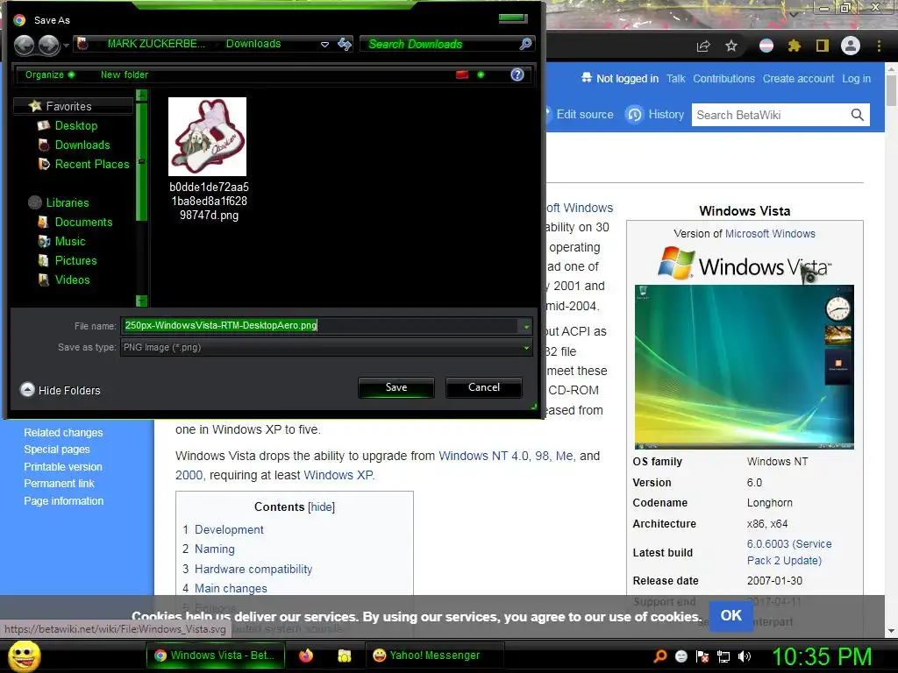Open Chrome profile avatar
Viewport: 898px width, 673px height.
851,46
